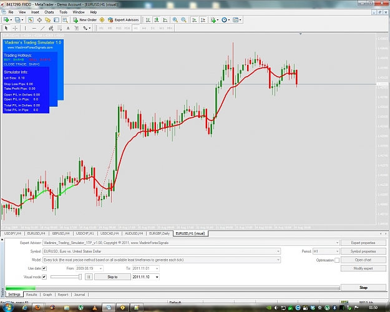
Task: Open the Indicators list icon
Action: tap(213, 20)
